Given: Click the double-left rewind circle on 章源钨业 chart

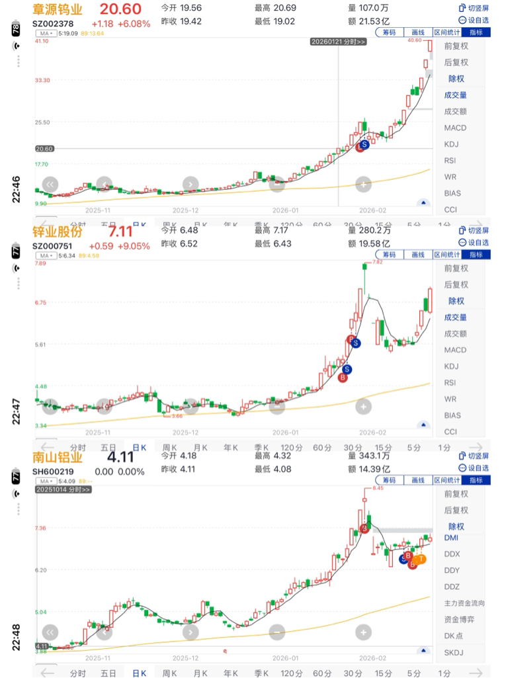Looking at the screenshot, I should (50, 185).
